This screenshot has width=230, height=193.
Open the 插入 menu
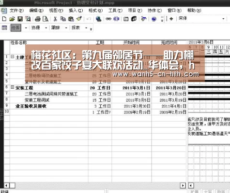point(76,11)
